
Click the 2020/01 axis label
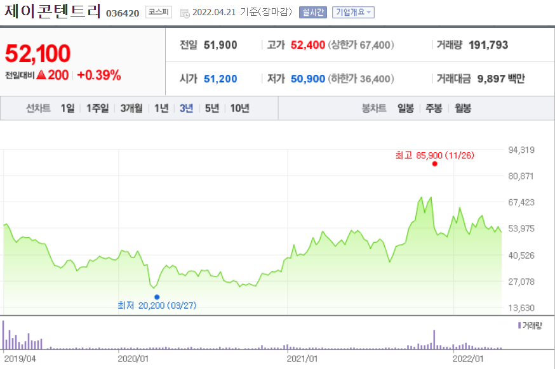(x=133, y=359)
